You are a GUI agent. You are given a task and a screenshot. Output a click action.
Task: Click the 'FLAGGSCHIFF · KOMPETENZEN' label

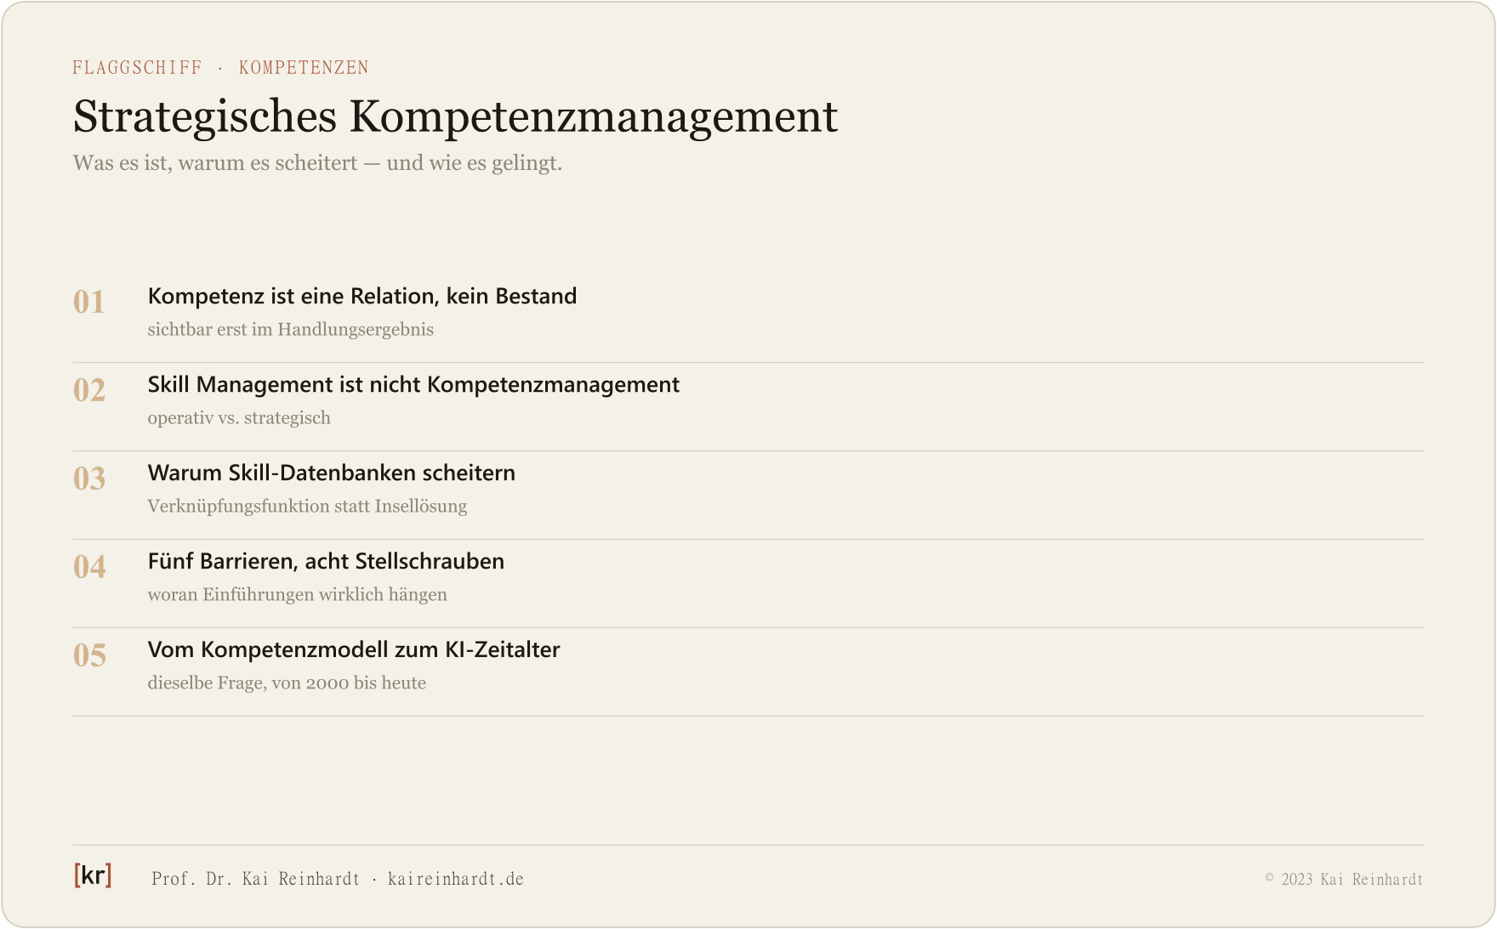pos(221,68)
